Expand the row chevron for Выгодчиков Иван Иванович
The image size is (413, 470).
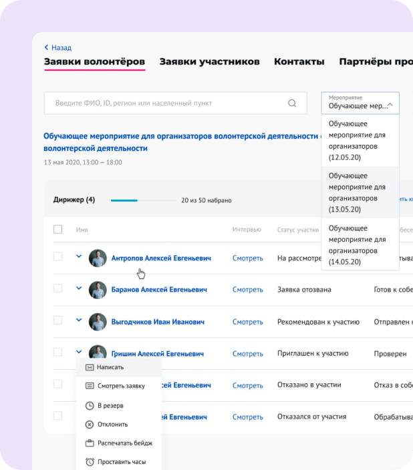coord(79,320)
